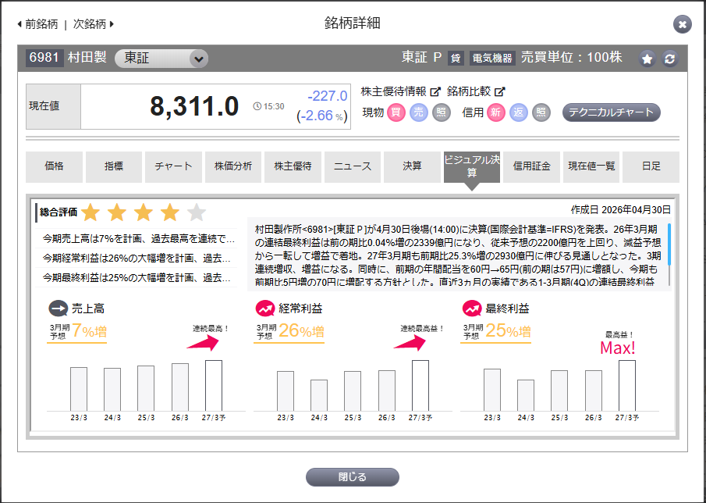The image size is (706, 503).
Task: Switch to the 信用証金 tab
Action: pos(532,167)
